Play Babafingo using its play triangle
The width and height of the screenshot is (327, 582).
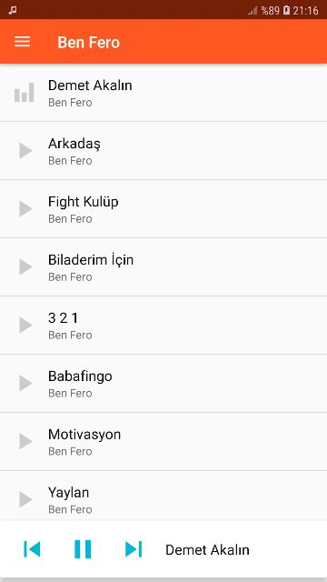click(x=26, y=383)
